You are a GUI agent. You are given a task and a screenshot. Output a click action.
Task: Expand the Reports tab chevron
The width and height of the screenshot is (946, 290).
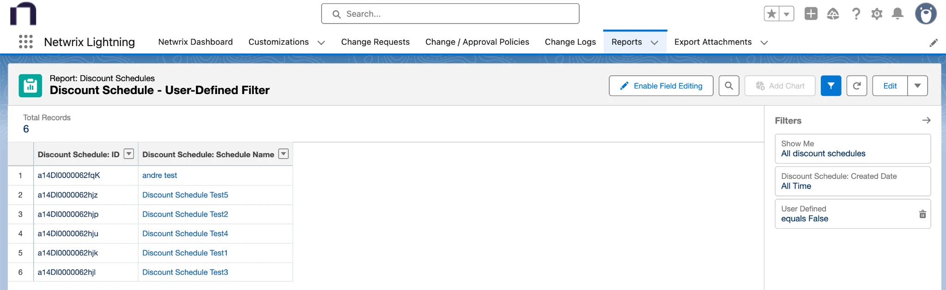[654, 42]
